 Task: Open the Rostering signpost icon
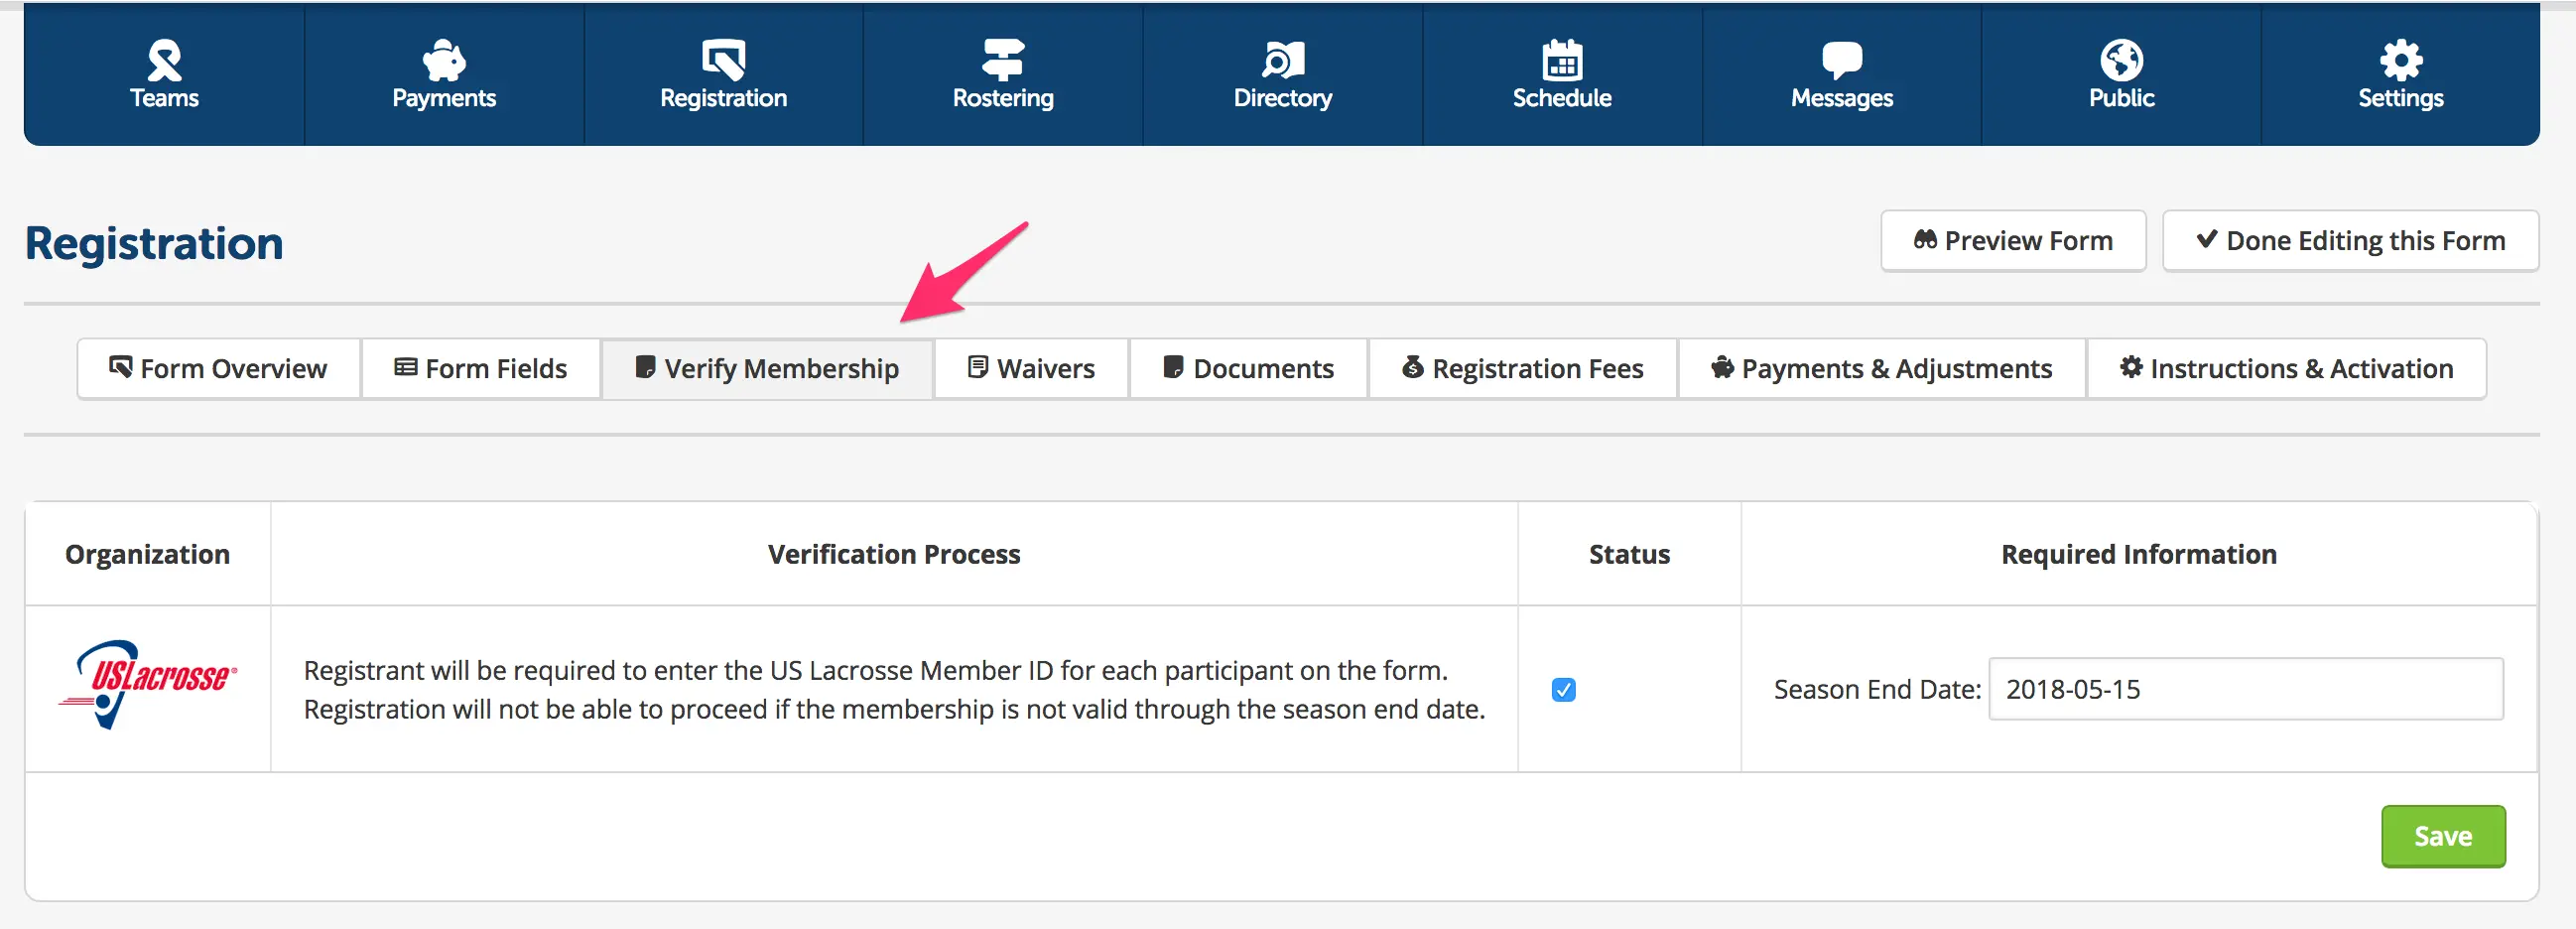[x=1003, y=60]
